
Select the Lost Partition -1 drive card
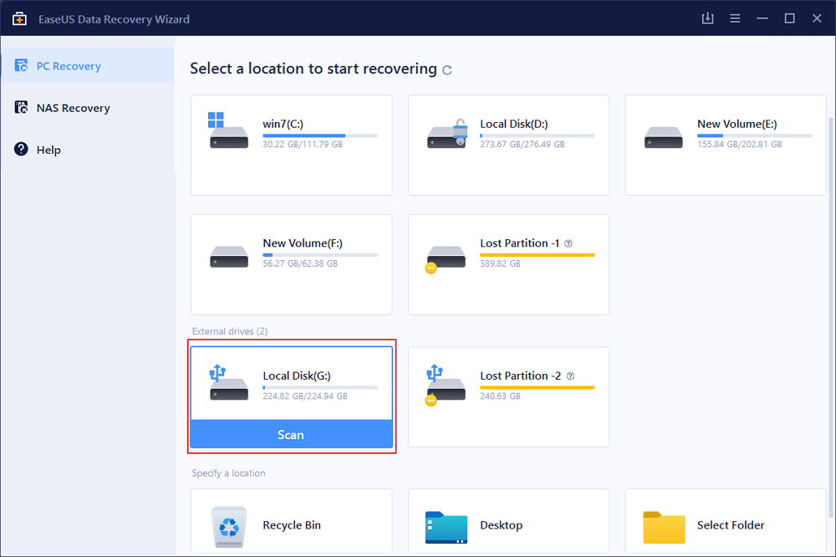[x=508, y=263]
